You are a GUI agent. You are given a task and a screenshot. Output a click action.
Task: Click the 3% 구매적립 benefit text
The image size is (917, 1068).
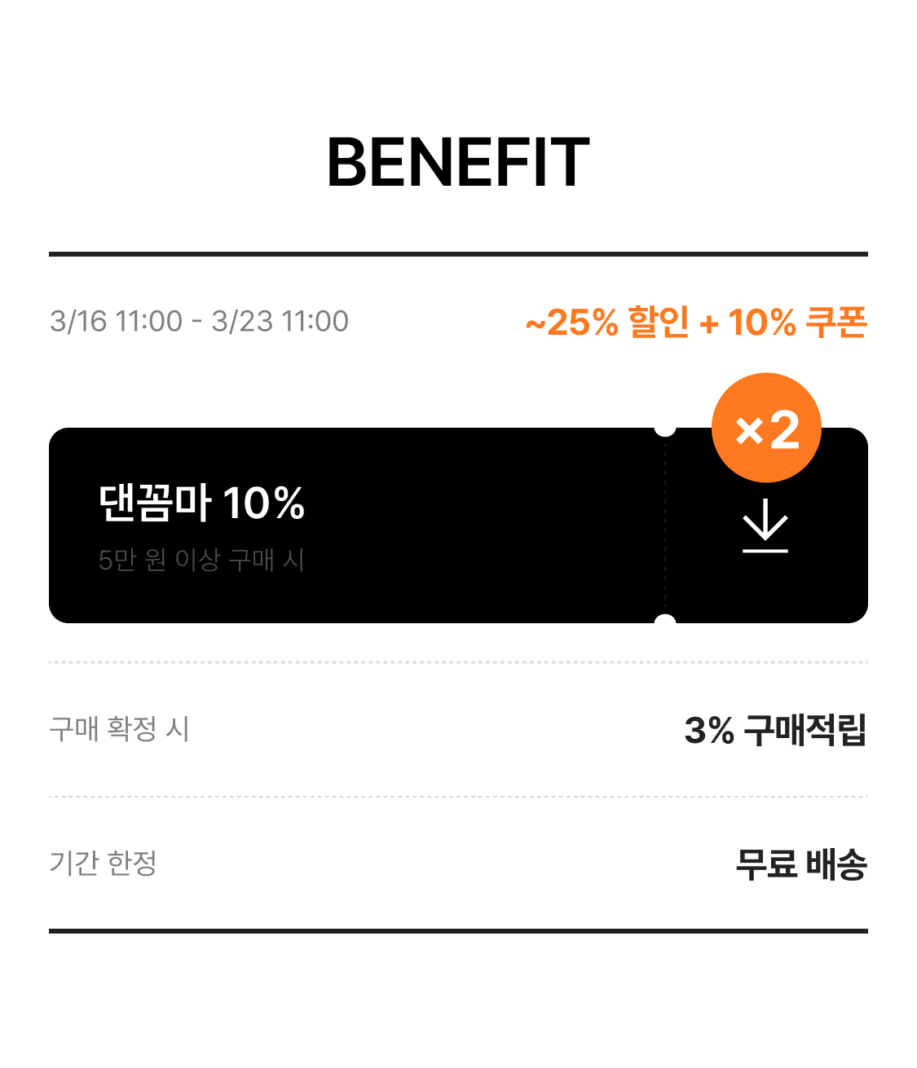(x=775, y=730)
